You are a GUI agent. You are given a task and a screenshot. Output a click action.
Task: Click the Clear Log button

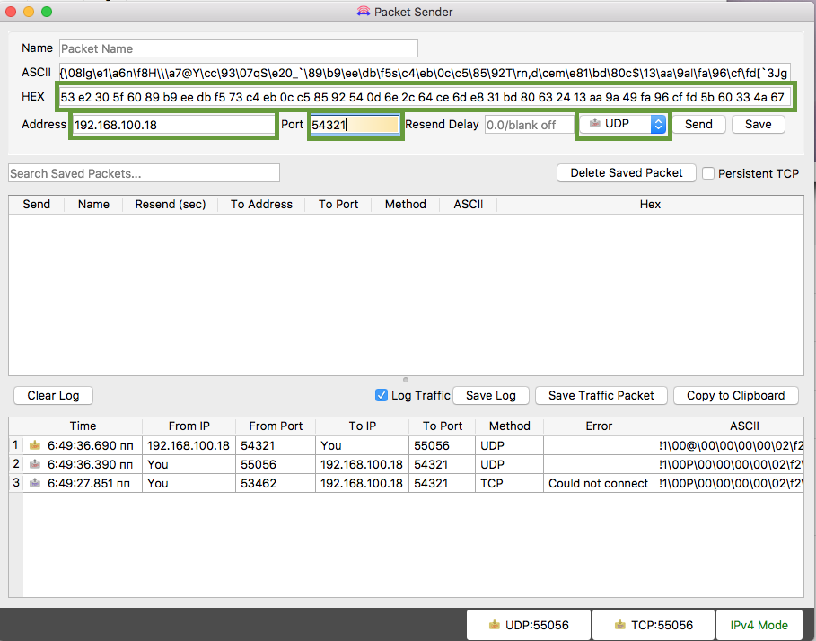click(x=53, y=395)
